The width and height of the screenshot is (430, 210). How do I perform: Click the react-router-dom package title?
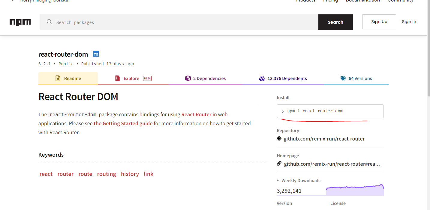click(63, 54)
